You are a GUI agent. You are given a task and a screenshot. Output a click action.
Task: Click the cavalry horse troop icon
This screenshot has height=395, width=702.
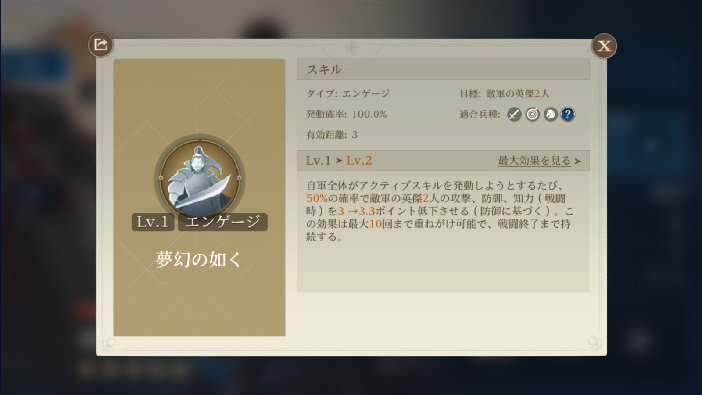click(550, 115)
